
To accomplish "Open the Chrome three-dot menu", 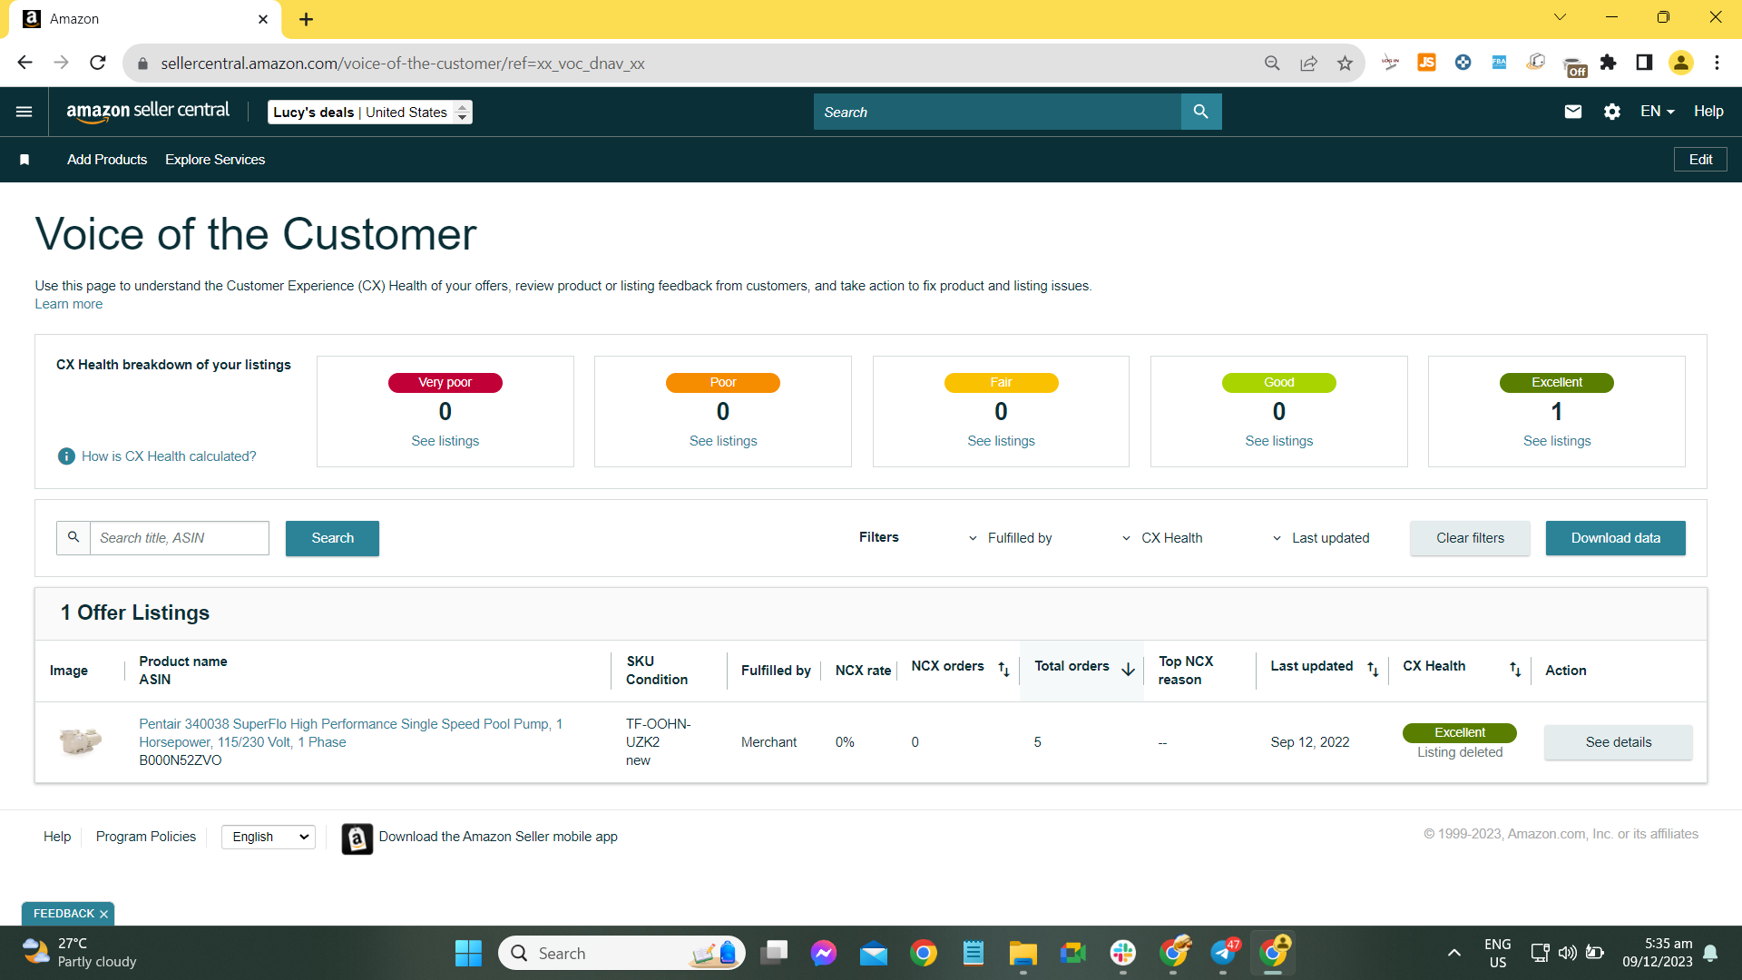I will [x=1717, y=63].
